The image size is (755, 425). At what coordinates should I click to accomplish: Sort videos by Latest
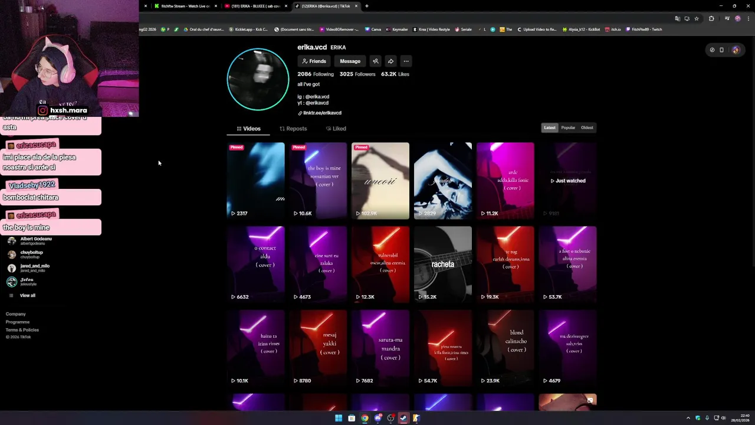pos(550,127)
